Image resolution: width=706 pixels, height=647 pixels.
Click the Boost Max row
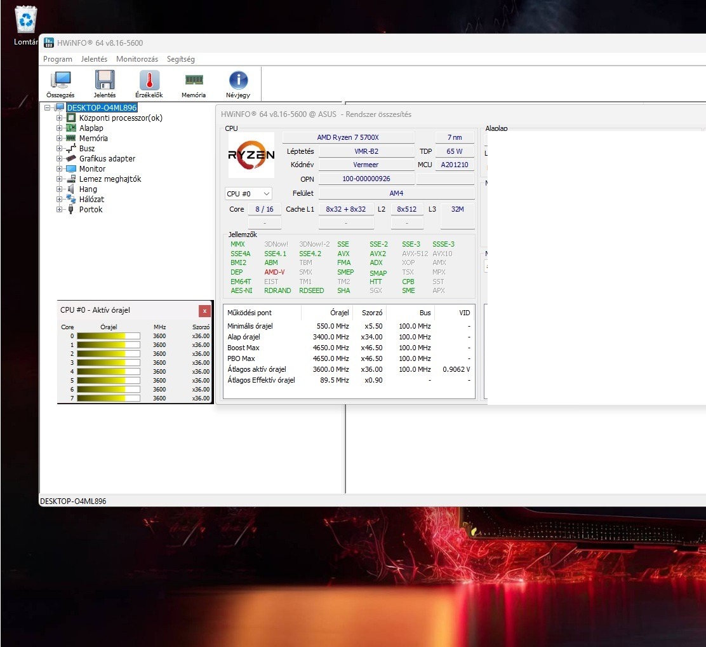(x=349, y=348)
